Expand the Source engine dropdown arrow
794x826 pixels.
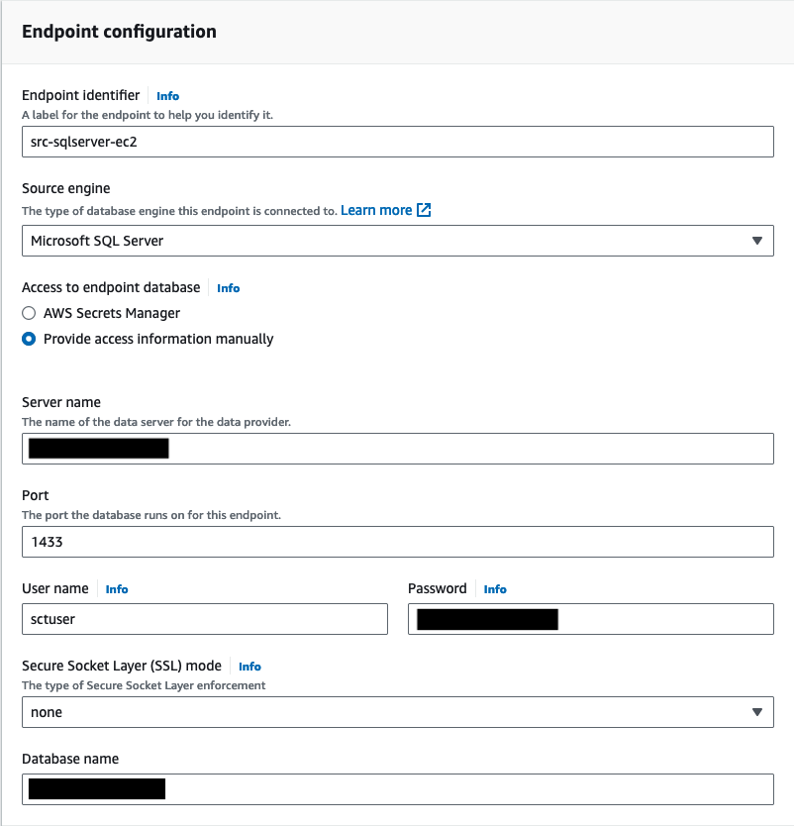[757, 241]
